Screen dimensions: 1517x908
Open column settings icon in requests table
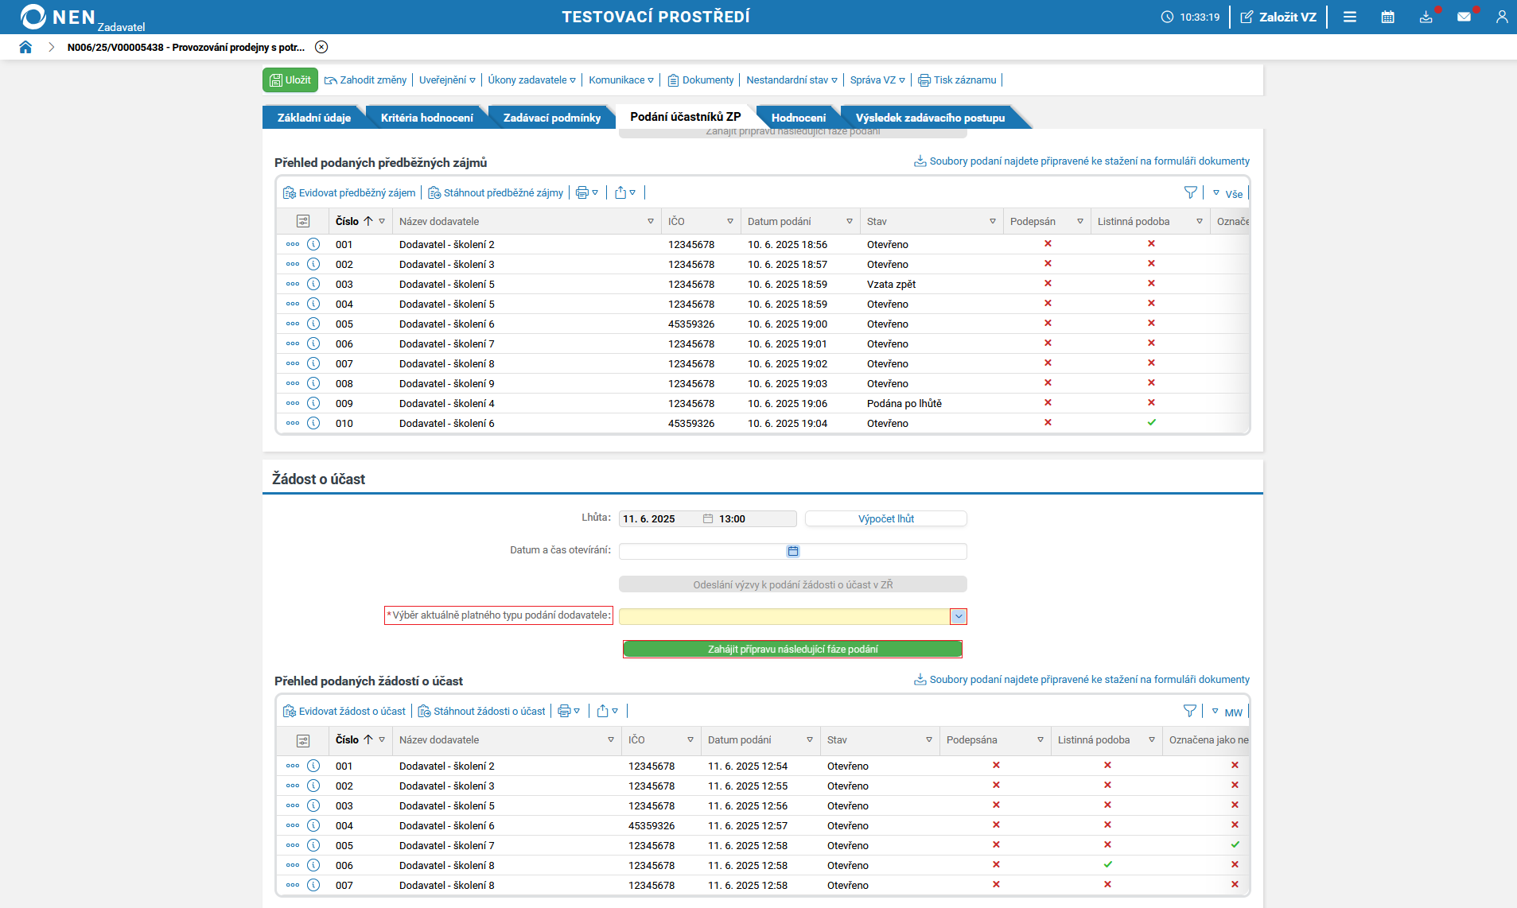[x=303, y=740]
